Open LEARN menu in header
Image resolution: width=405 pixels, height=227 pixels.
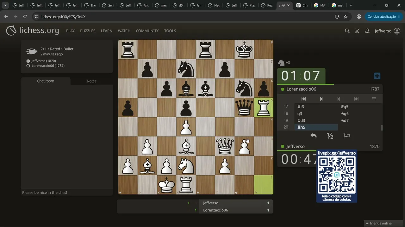click(107, 31)
